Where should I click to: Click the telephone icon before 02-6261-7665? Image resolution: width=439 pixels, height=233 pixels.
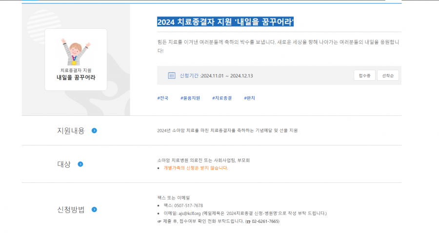(248, 221)
